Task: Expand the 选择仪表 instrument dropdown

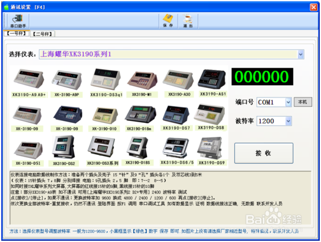Action: 301,54
